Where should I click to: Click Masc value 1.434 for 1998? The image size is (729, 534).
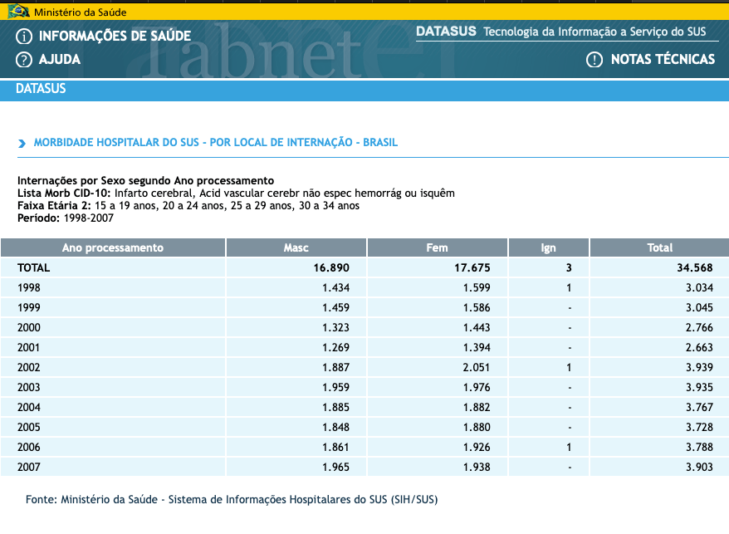pos(336,288)
